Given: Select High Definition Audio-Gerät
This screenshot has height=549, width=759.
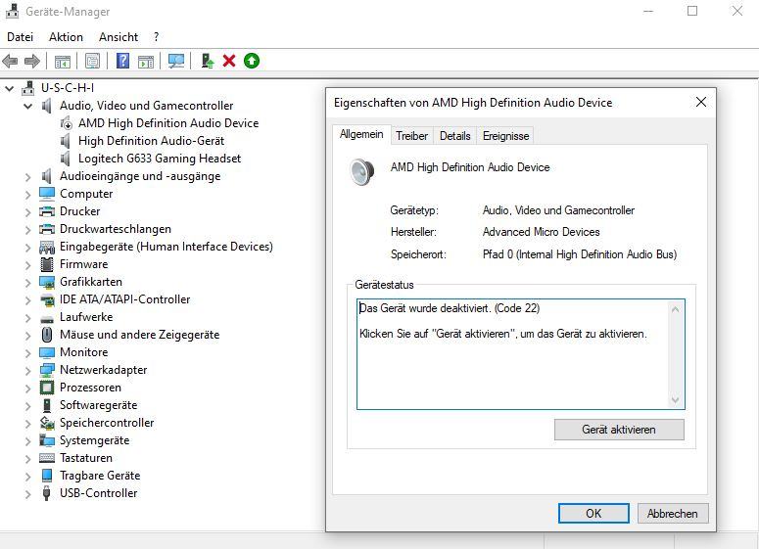Looking at the screenshot, I should point(152,141).
